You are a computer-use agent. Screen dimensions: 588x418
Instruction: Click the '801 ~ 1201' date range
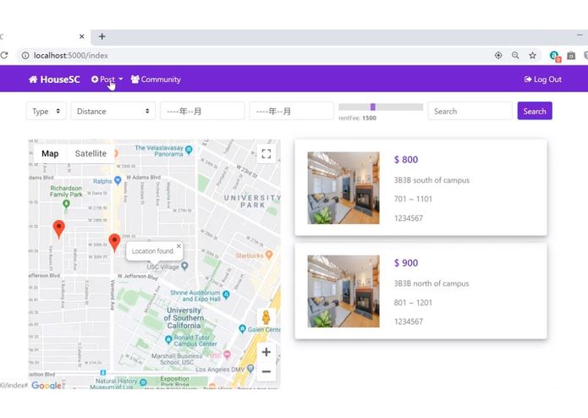pyautogui.click(x=413, y=303)
